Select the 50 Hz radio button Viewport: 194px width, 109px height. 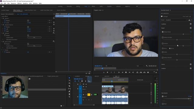[x=163, y=48]
